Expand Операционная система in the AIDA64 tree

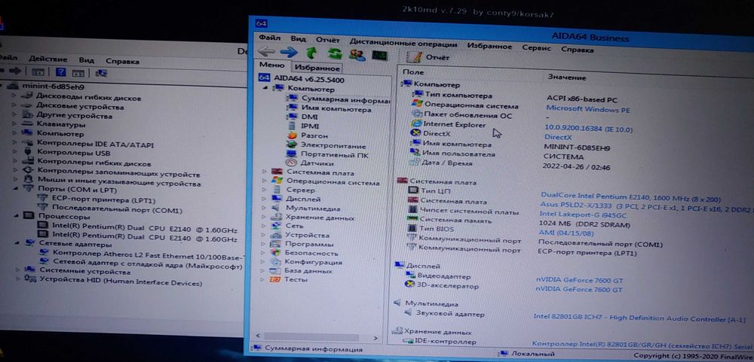click(265, 181)
